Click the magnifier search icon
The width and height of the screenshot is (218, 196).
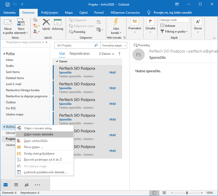(x=96, y=45)
